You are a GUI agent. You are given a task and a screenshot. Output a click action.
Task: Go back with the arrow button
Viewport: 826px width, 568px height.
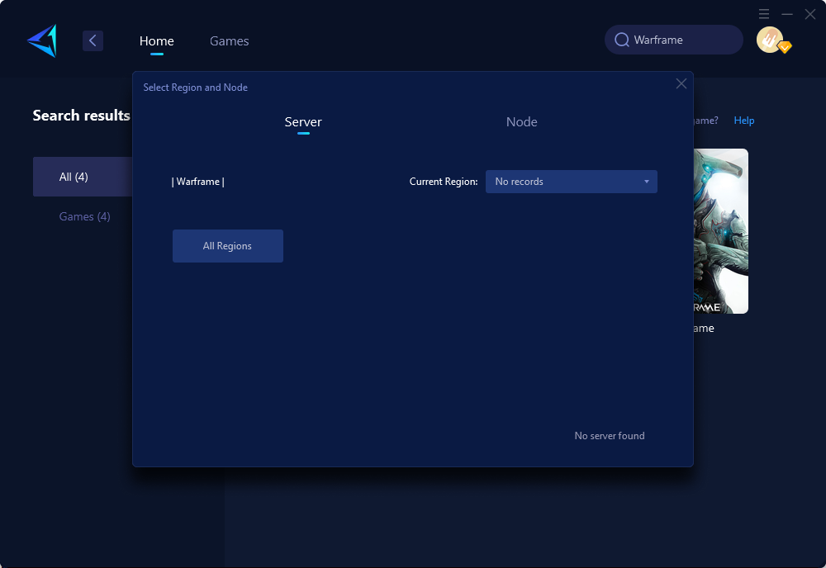tap(93, 40)
